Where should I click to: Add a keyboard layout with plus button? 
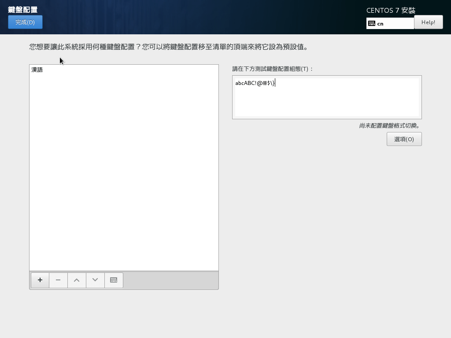point(40,280)
